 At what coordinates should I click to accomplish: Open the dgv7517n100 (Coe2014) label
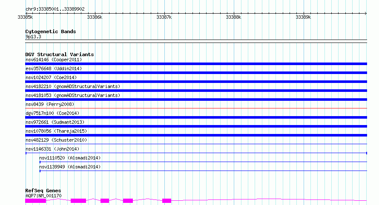click(x=52, y=113)
